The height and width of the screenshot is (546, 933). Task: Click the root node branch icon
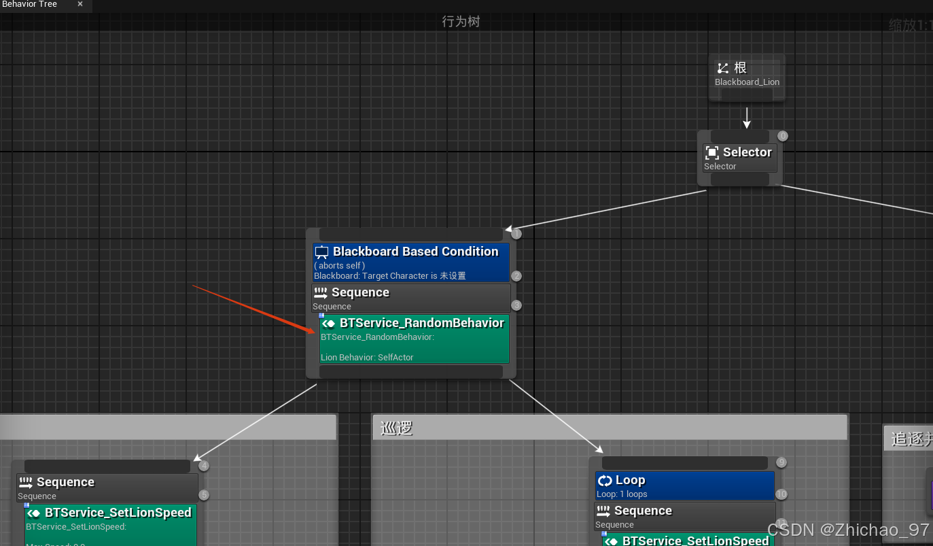click(x=723, y=68)
